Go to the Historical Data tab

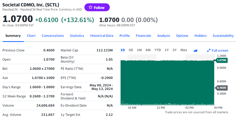(x=102, y=36)
